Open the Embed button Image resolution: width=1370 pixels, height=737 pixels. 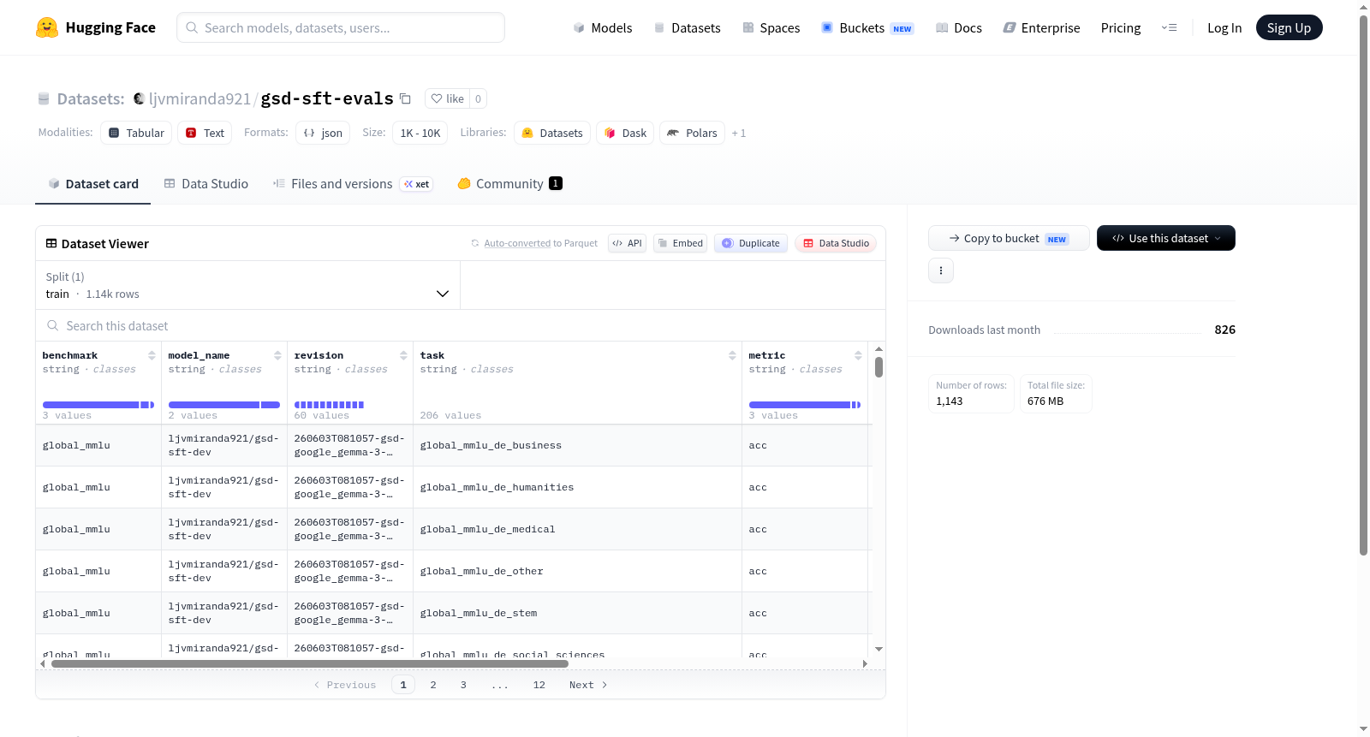tap(681, 243)
